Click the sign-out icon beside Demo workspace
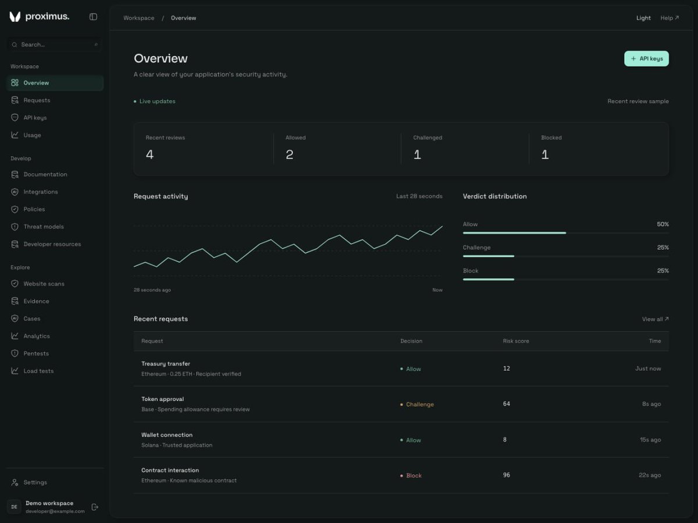The height and width of the screenshot is (523, 698). click(x=95, y=507)
